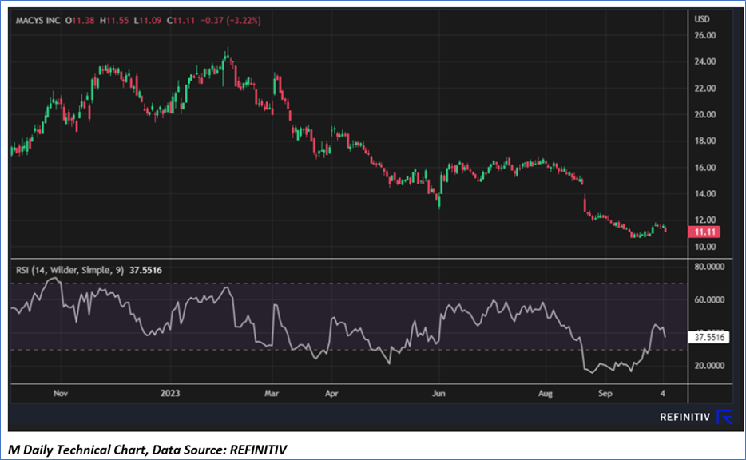The width and height of the screenshot is (746, 460).
Task: Click the 24.00 price axis label
Action: click(705, 61)
